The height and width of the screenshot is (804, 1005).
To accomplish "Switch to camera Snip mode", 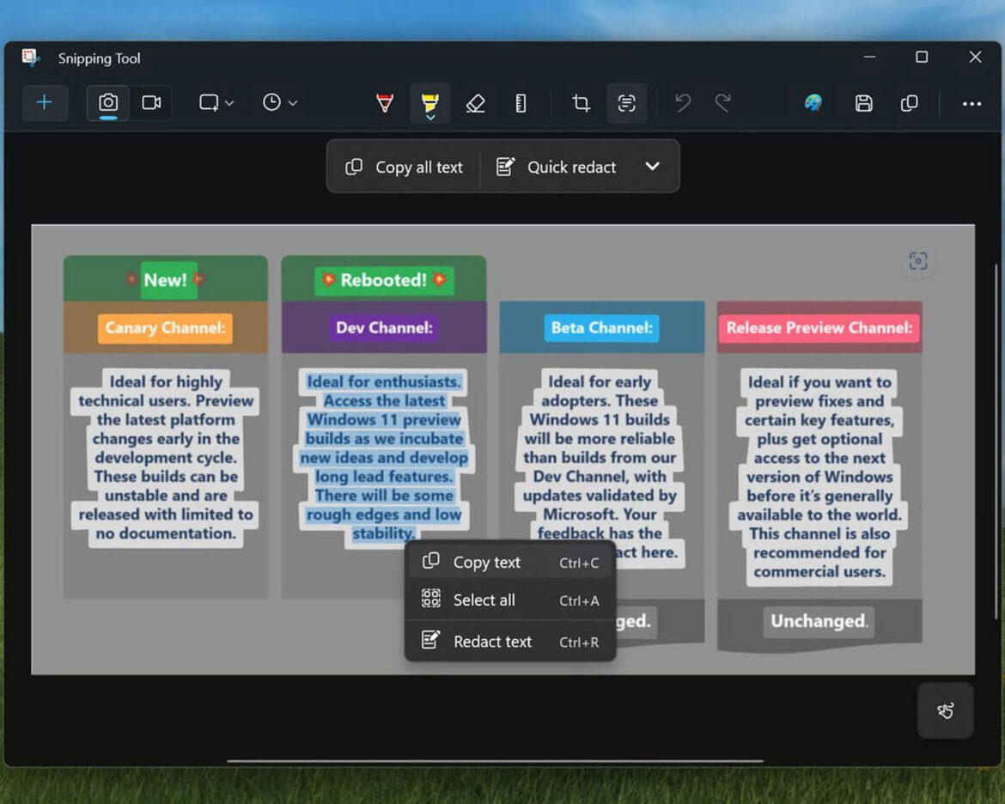I will (108, 103).
